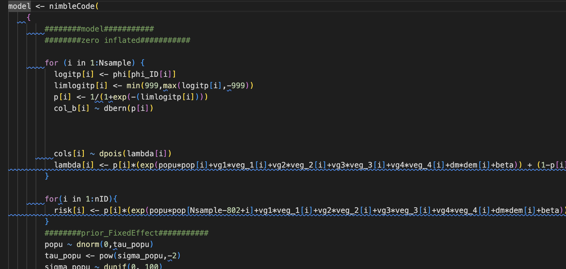Viewport: 566px width, 269px height.
Task: Click "lambda[i]" at the start of the assignment line
Action: [74, 165]
